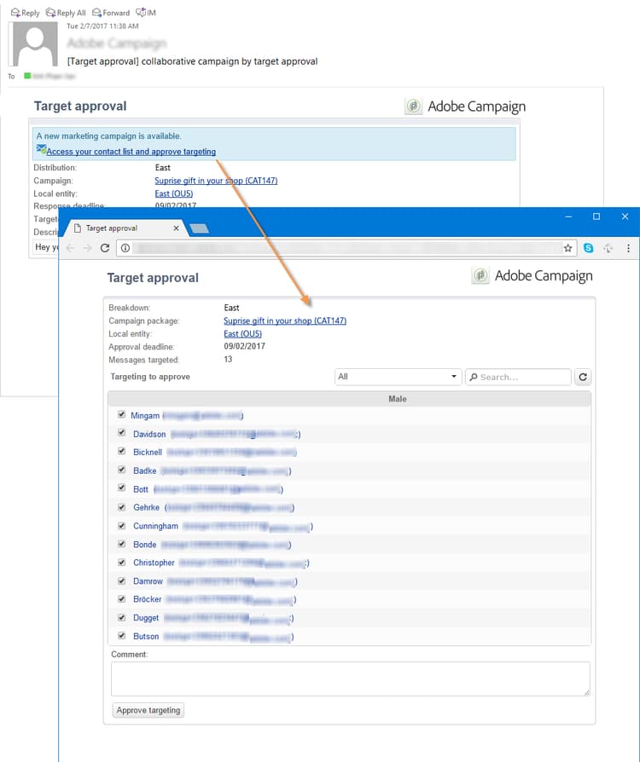Image resolution: width=640 pixels, height=762 pixels.
Task: Deselect the Bonde recipient
Action: 122,544
